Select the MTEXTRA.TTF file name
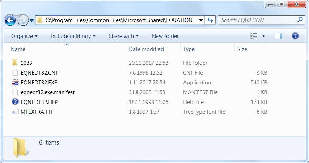Screen dimensions: 309x163 click(x=37, y=112)
